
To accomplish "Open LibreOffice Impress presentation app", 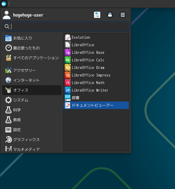I will (91, 75).
